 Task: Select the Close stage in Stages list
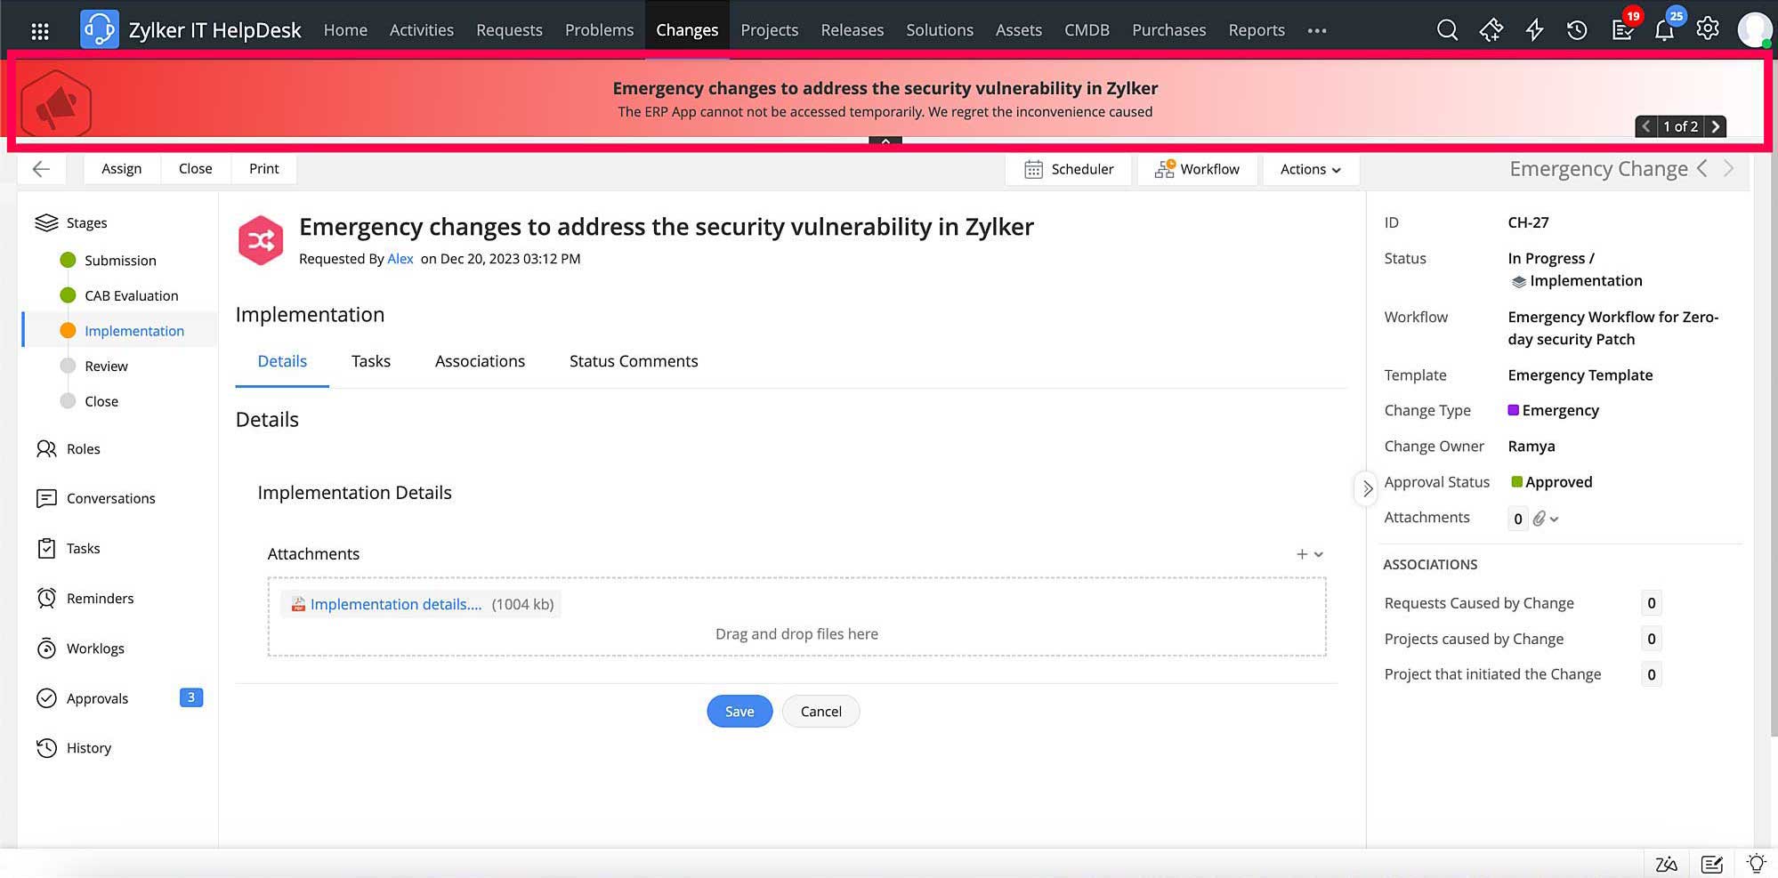click(x=101, y=401)
